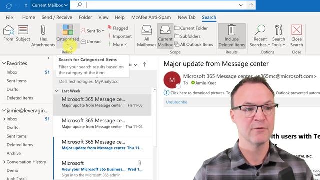Select the Search ribbon tab
Image resolution: width=320 pixels, height=180 pixels.
coord(209,18)
